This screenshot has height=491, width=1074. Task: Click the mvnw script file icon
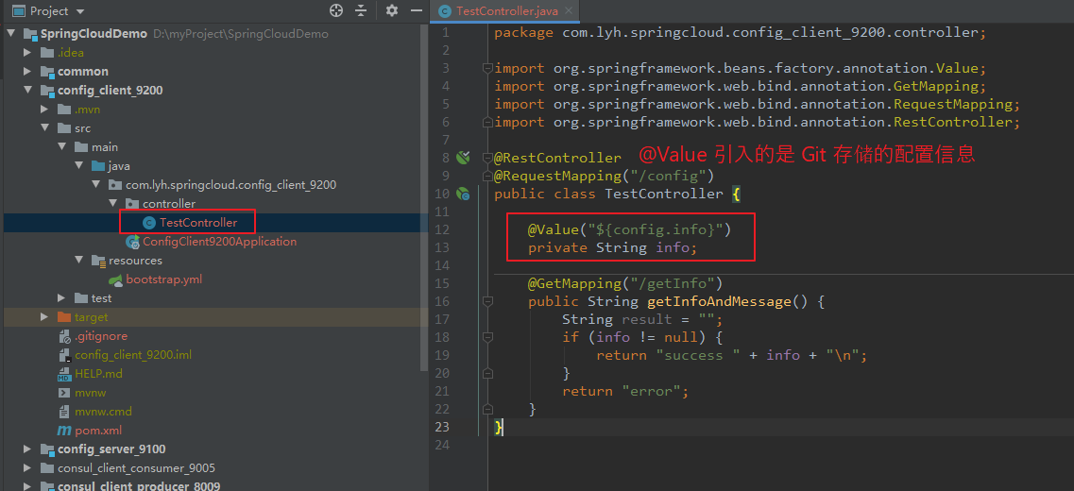pyautogui.click(x=63, y=393)
